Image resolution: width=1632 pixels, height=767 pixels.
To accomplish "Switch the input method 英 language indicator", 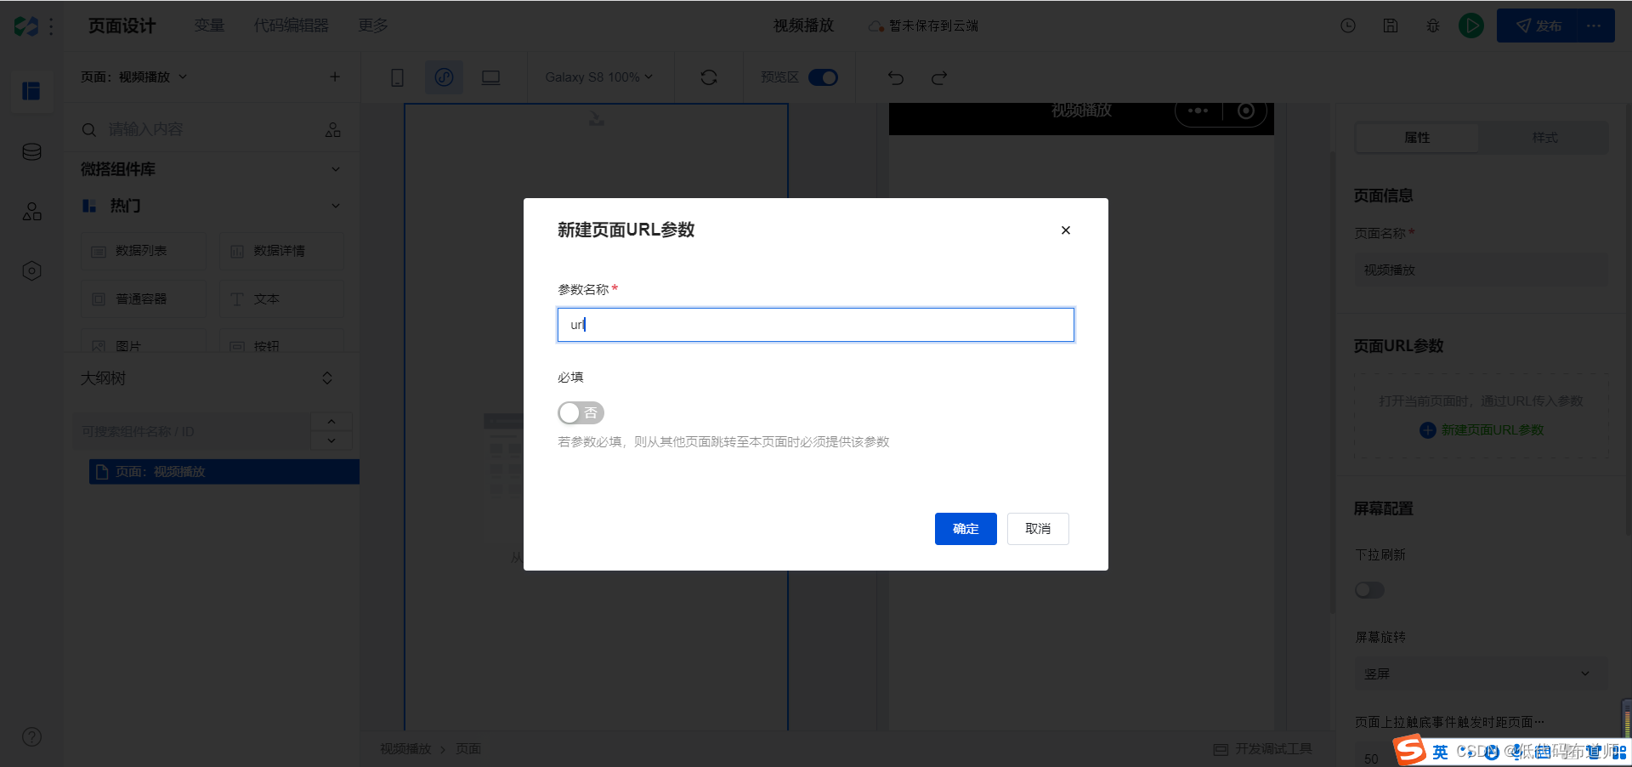I will click(1440, 752).
